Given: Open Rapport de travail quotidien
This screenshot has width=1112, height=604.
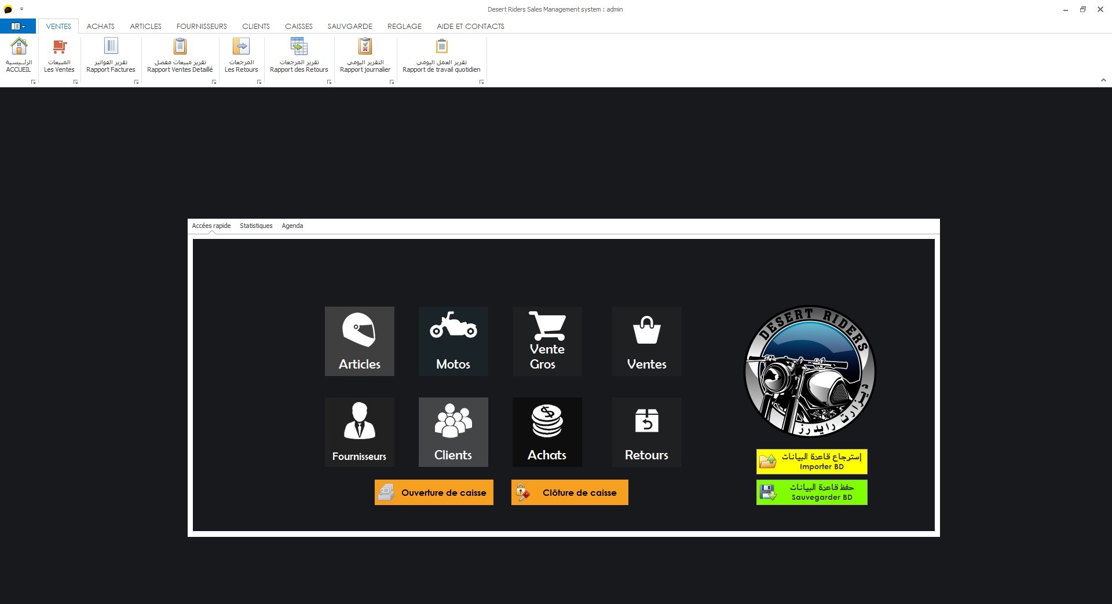Looking at the screenshot, I should coord(441,56).
